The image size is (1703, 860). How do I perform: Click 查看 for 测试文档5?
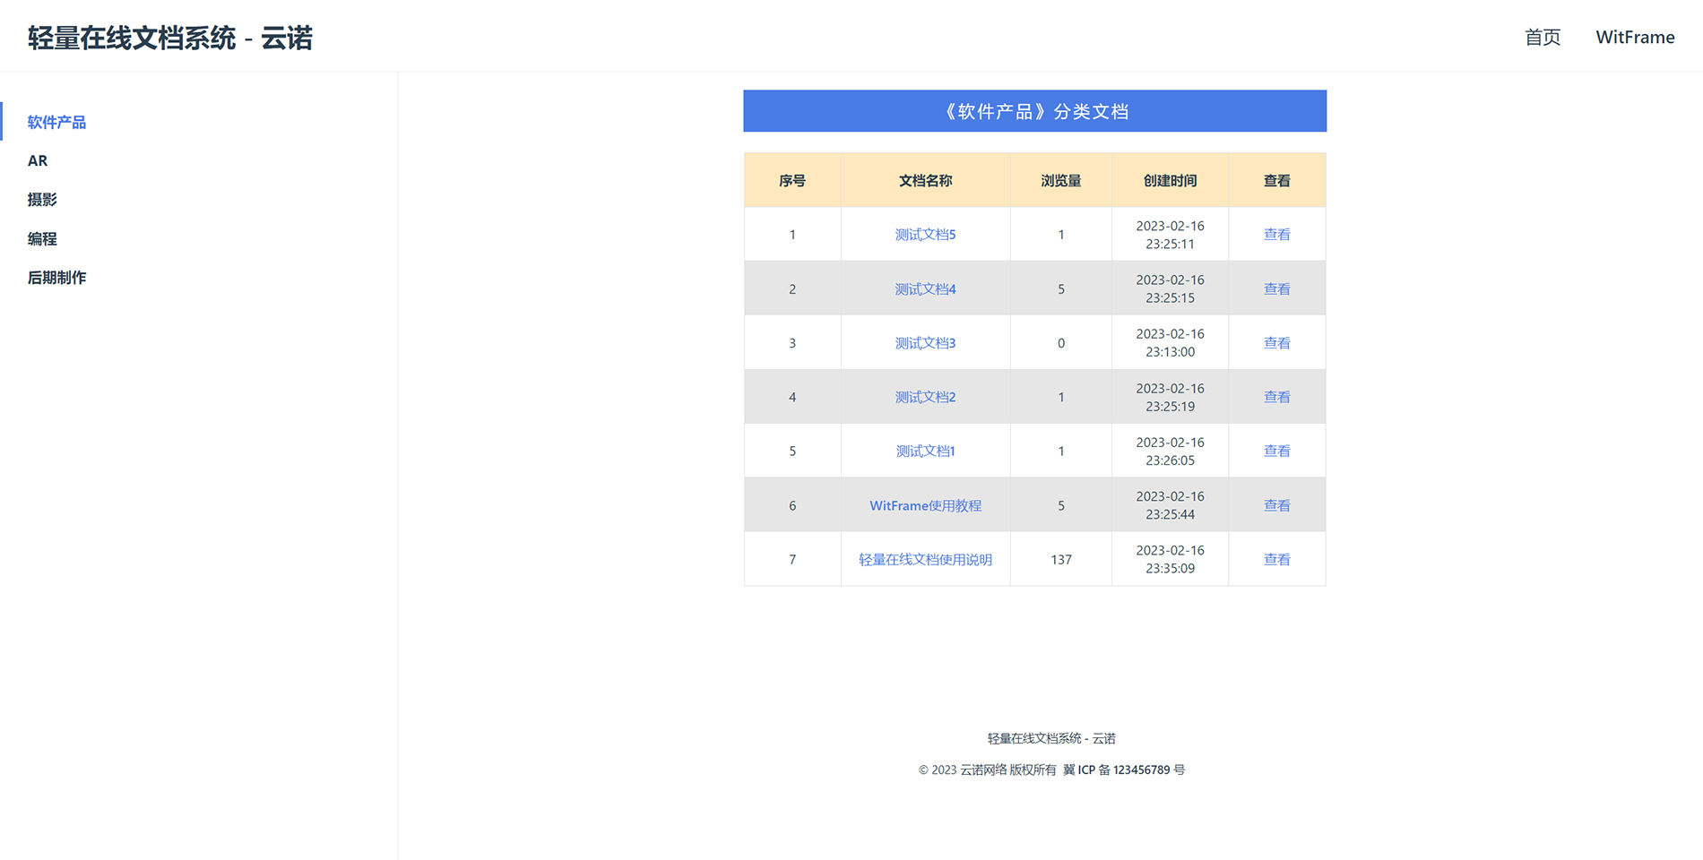coord(1276,234)
